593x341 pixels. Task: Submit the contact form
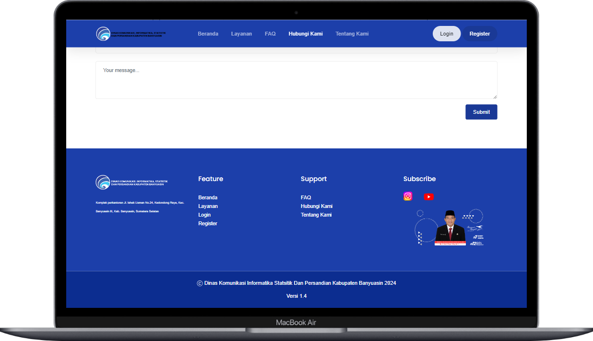[481, 112]
